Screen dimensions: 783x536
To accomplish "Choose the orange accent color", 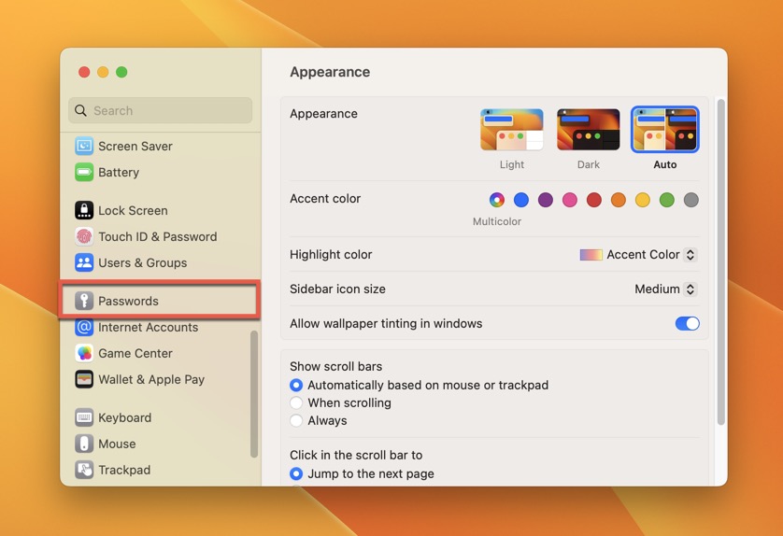I will coord(619,200).
